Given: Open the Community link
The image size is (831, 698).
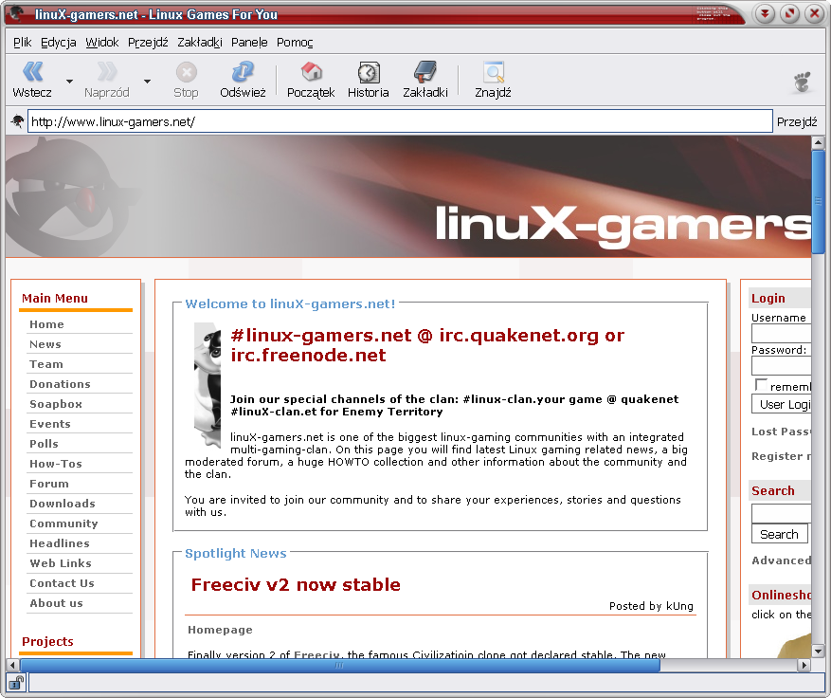Looking at the screenshot, I should click(63, 523).
